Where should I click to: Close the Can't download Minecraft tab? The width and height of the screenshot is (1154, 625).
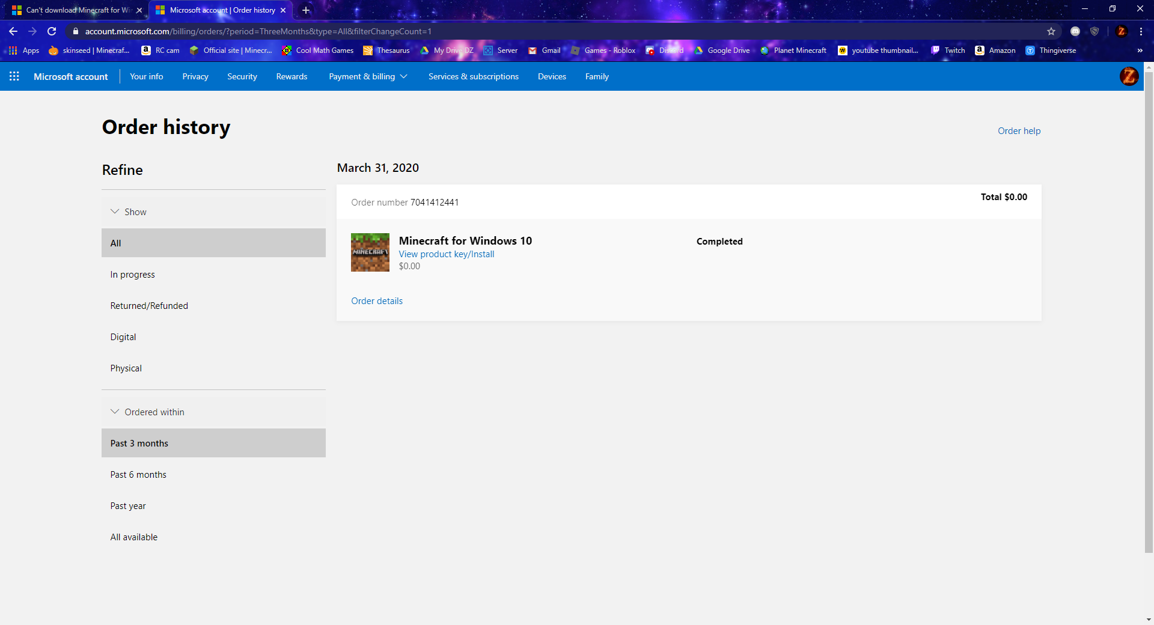tap(139, 10)
